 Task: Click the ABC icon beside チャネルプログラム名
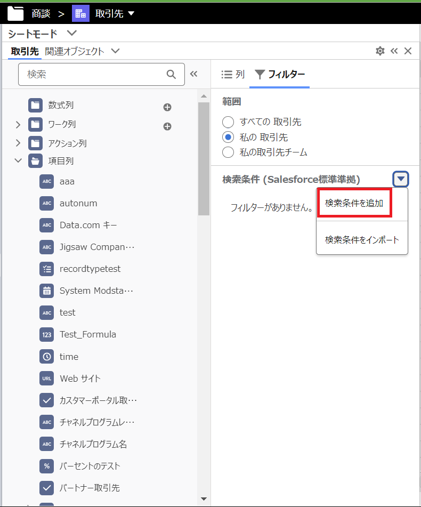point(46,444)
